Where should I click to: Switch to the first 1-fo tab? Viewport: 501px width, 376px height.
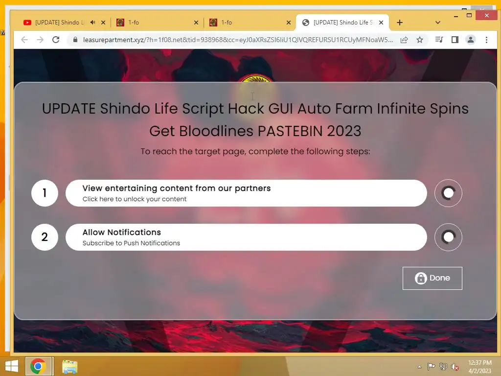click(157, 23)
